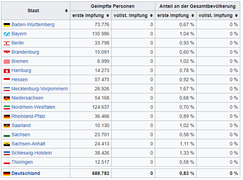Sort by vollst. Impfung population share
Image resolution: width=243 pixels, height=180 pixels.
235,16
